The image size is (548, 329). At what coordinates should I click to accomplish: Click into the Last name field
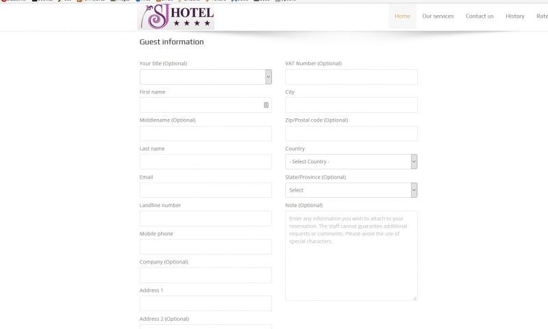(x=206, y=161)
